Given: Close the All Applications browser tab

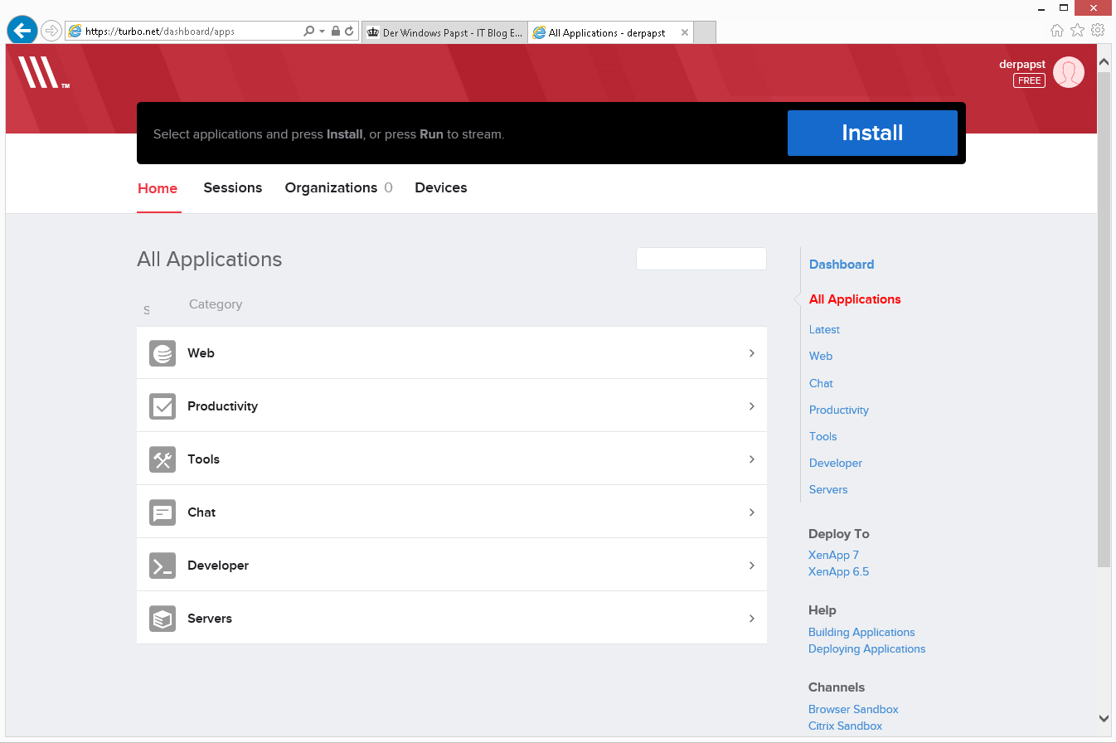Looking at the screenshot, I should pyautogui.click(x=685, y=33).
